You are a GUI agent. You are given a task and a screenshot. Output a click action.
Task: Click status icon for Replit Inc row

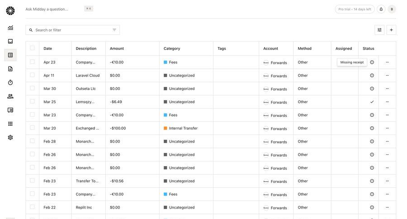pyautogui.click(x=372, y=207)
